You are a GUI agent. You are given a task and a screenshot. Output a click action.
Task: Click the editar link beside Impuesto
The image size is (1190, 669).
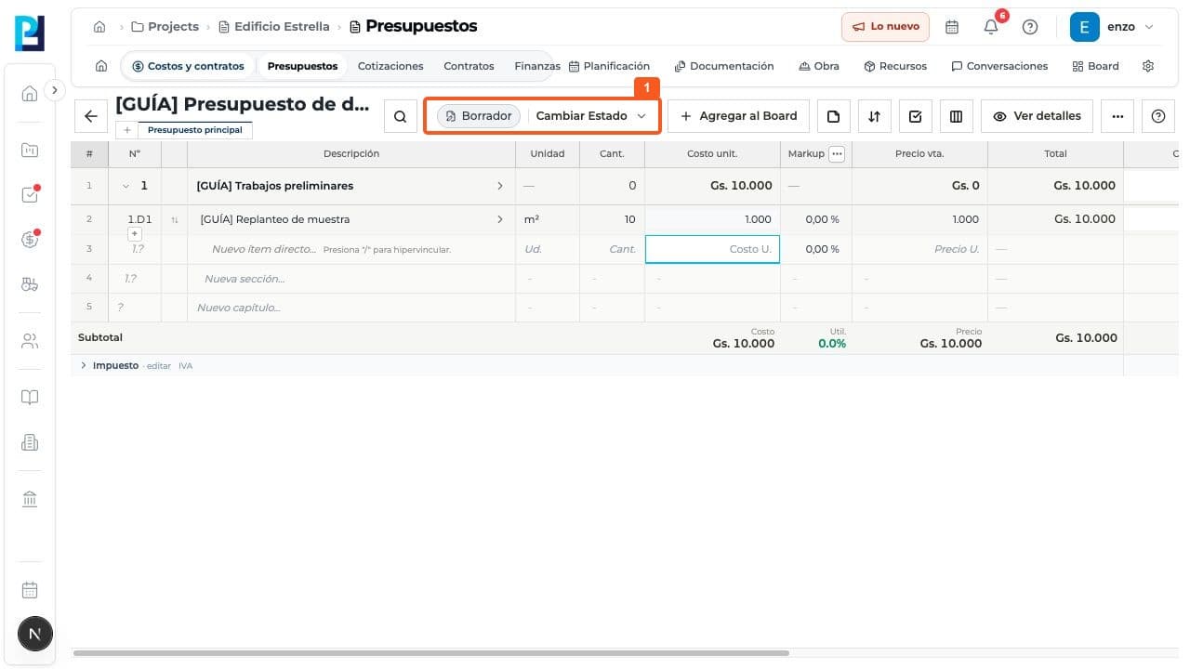pyautogui.click(x=159, y=366)
